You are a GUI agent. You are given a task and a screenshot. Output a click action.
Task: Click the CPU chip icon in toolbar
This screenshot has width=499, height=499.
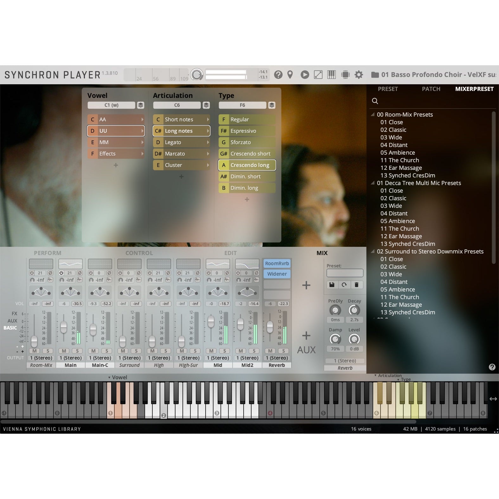tap(345, 75)
